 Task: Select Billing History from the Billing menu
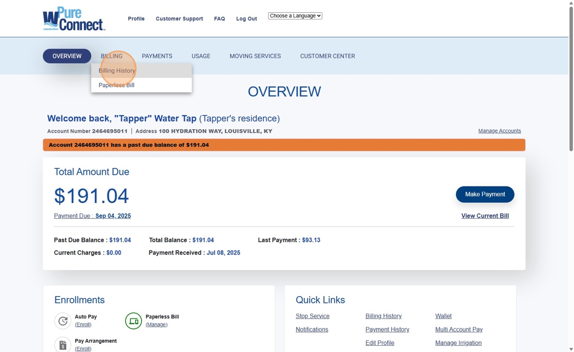(116, 70)
